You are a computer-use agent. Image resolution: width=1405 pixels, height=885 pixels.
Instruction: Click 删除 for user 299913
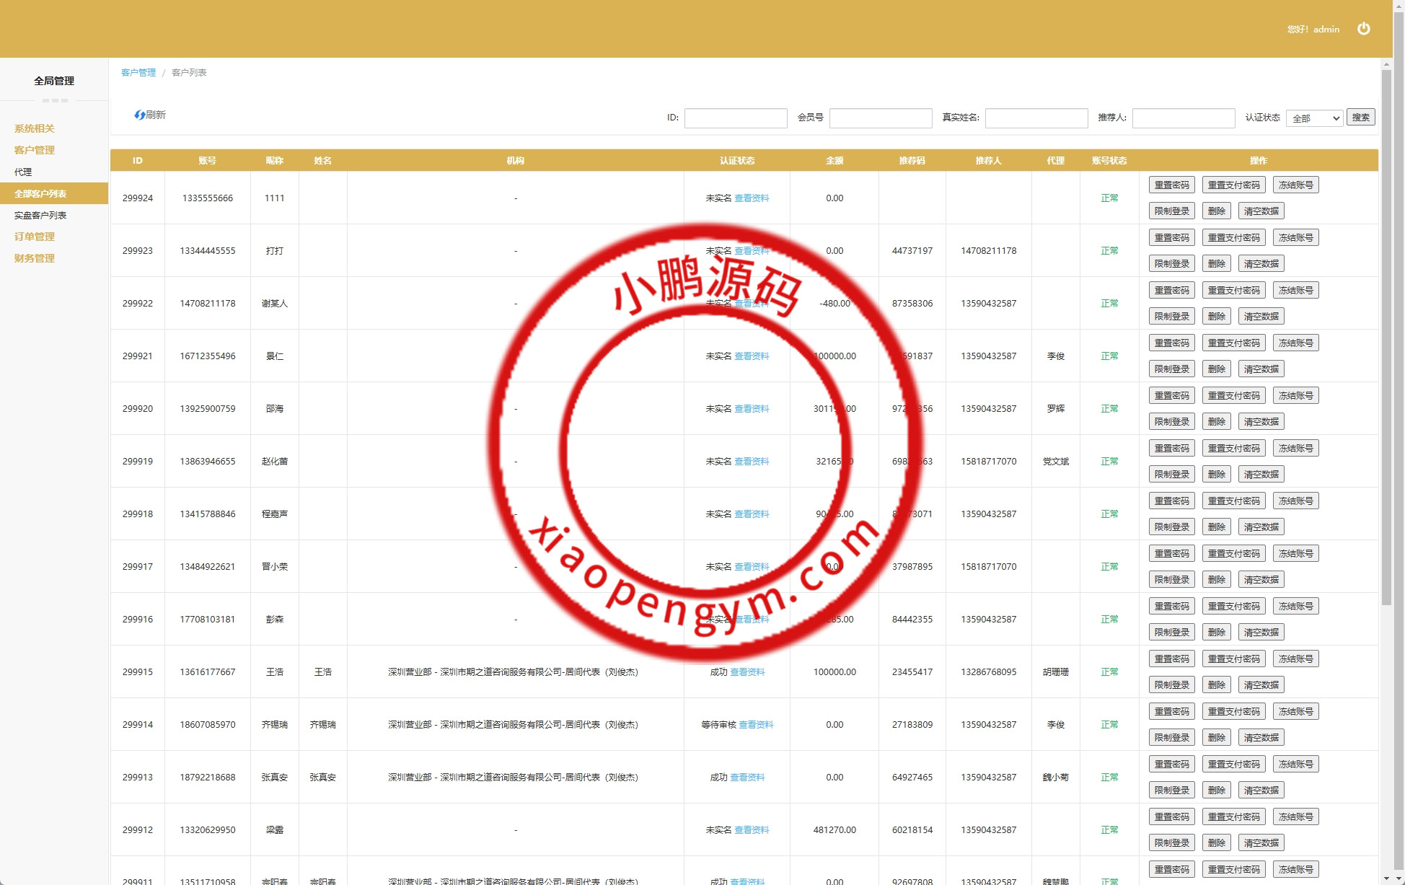click(1216, 791)
